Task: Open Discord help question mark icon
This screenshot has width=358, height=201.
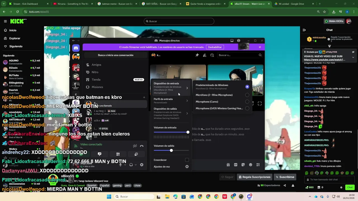Action: (x=239, y=40)
